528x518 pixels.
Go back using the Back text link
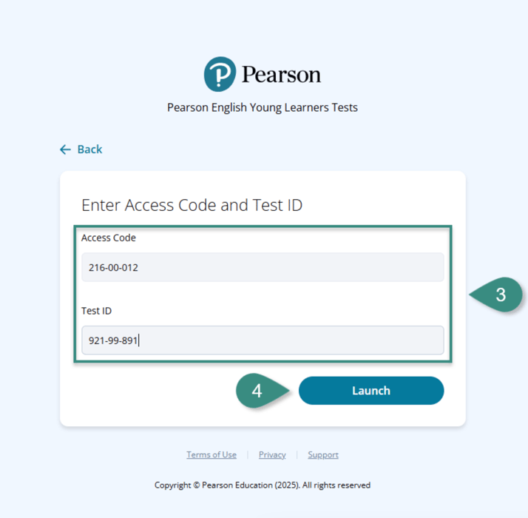point(89,149)
